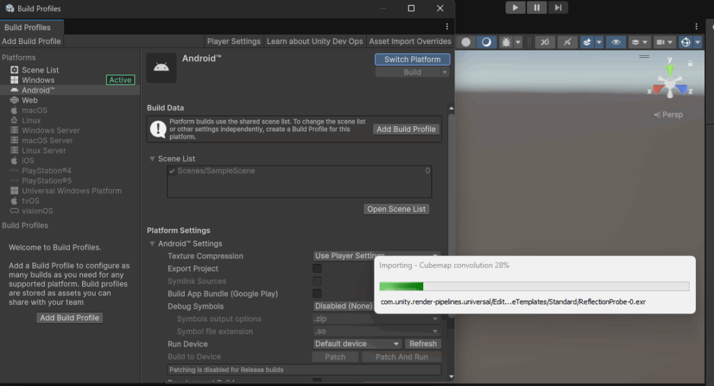Open the scene view three-dot options menu
Viewport: 714px width, 386px height.
pos(697,27)
